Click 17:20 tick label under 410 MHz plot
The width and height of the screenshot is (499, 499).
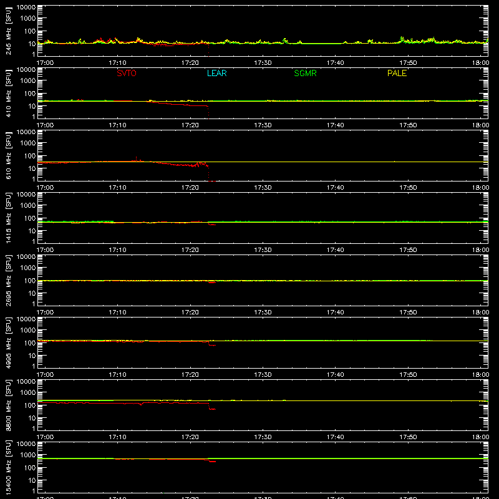[x=190, y=125]
